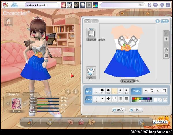Select small round eraser
This screenshot has width=173, height=135.
pos(146,91)
